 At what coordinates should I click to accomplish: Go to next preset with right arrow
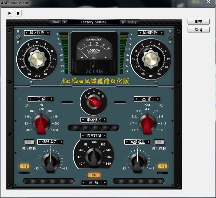[x=123, y=22]
